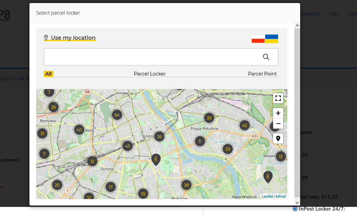Open map cluster marker 28

coord(186,185)
